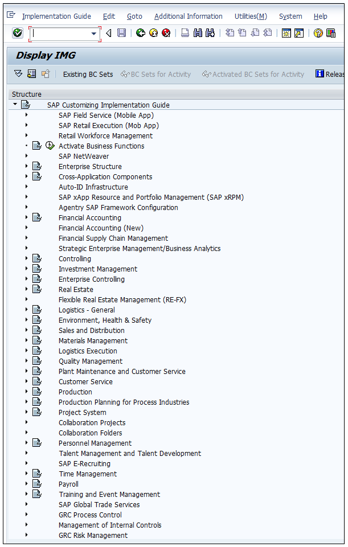348x547 pixels.
Task: Click the BC Sets for Activity button
Action: pyautogui.click(x=155, y=75)
